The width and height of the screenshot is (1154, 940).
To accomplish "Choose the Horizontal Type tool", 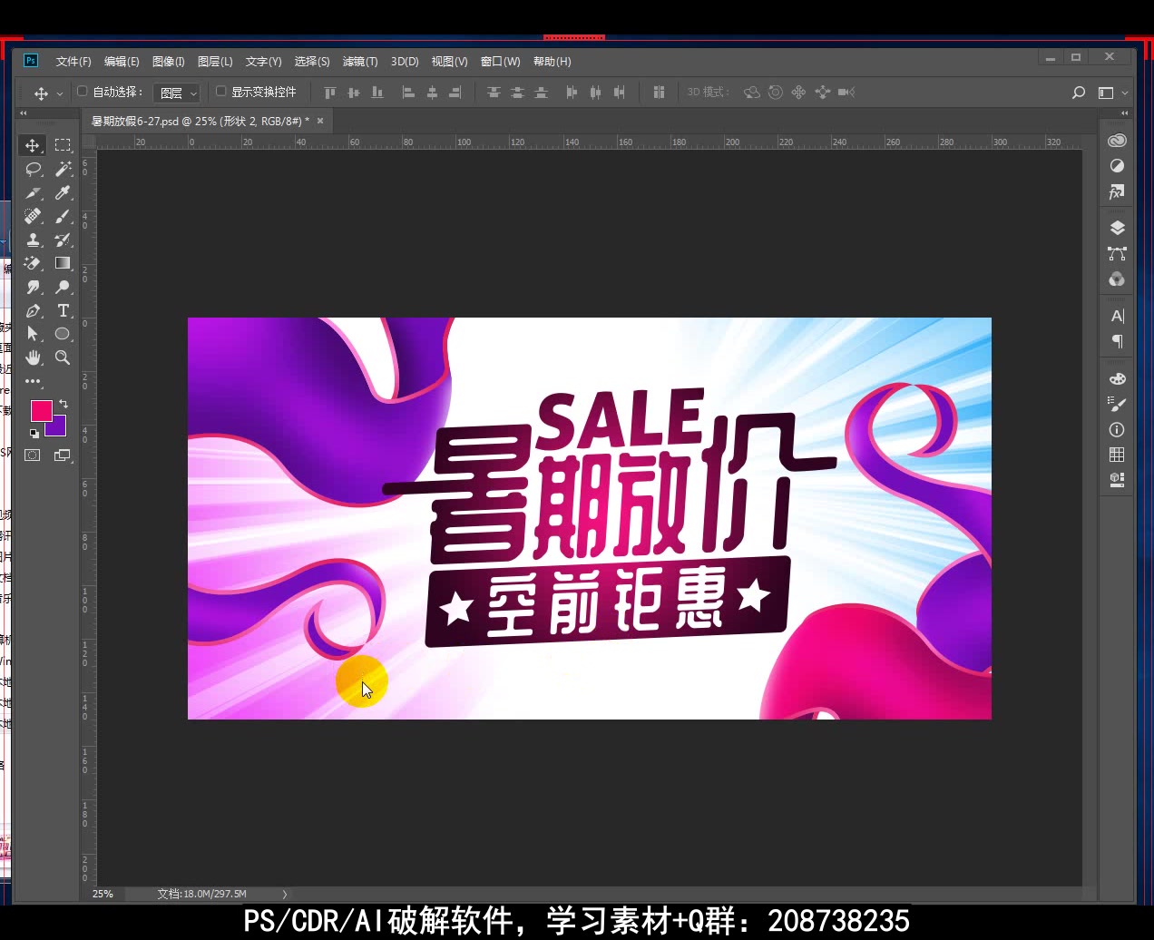I will [63, 311].
